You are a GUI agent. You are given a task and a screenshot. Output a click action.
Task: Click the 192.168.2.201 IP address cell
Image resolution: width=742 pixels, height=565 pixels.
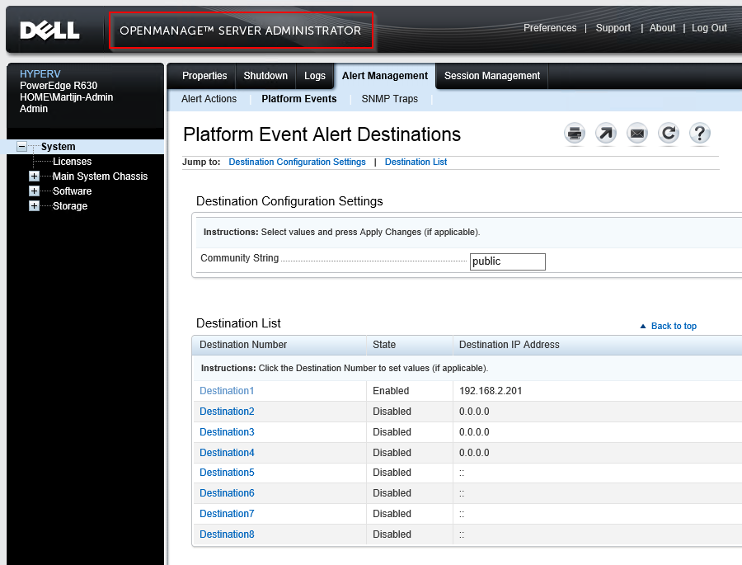(491, 391)
